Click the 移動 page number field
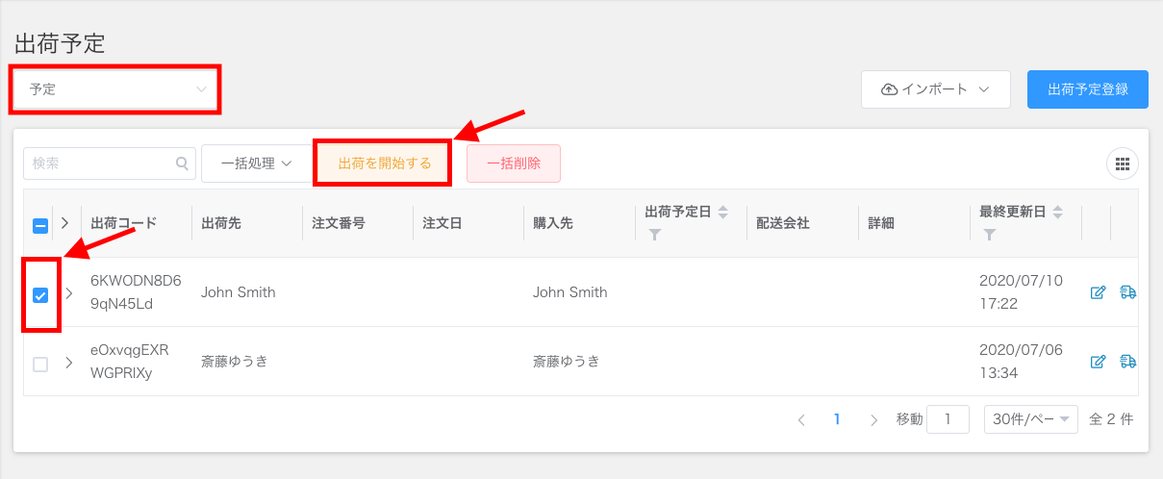The image size is (1163, 479). 948,419
